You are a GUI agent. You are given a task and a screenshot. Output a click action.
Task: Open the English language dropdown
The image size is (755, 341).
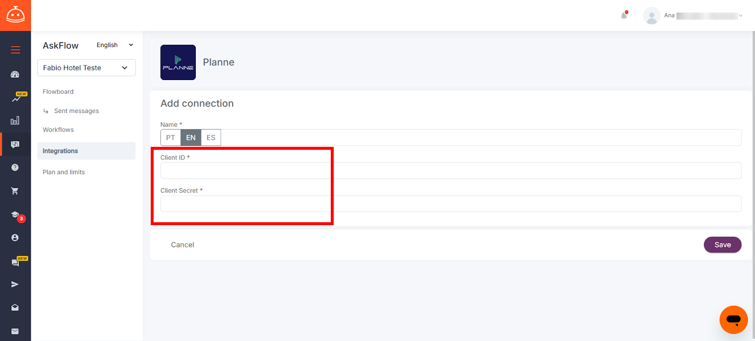(115, 45)
